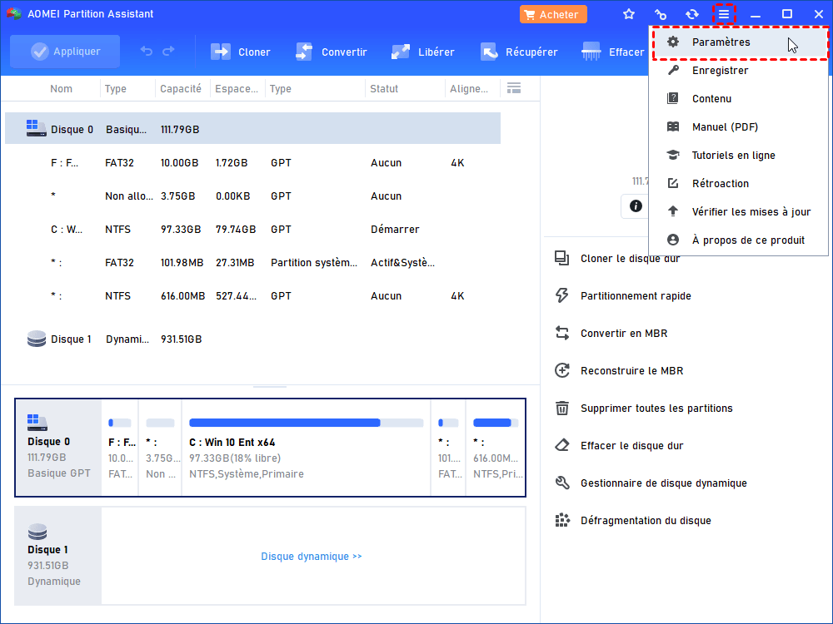Click Défragmentation du disque action
Image resolution: width=833 pixels, height=624 pixels.
[x=633, y=521]
